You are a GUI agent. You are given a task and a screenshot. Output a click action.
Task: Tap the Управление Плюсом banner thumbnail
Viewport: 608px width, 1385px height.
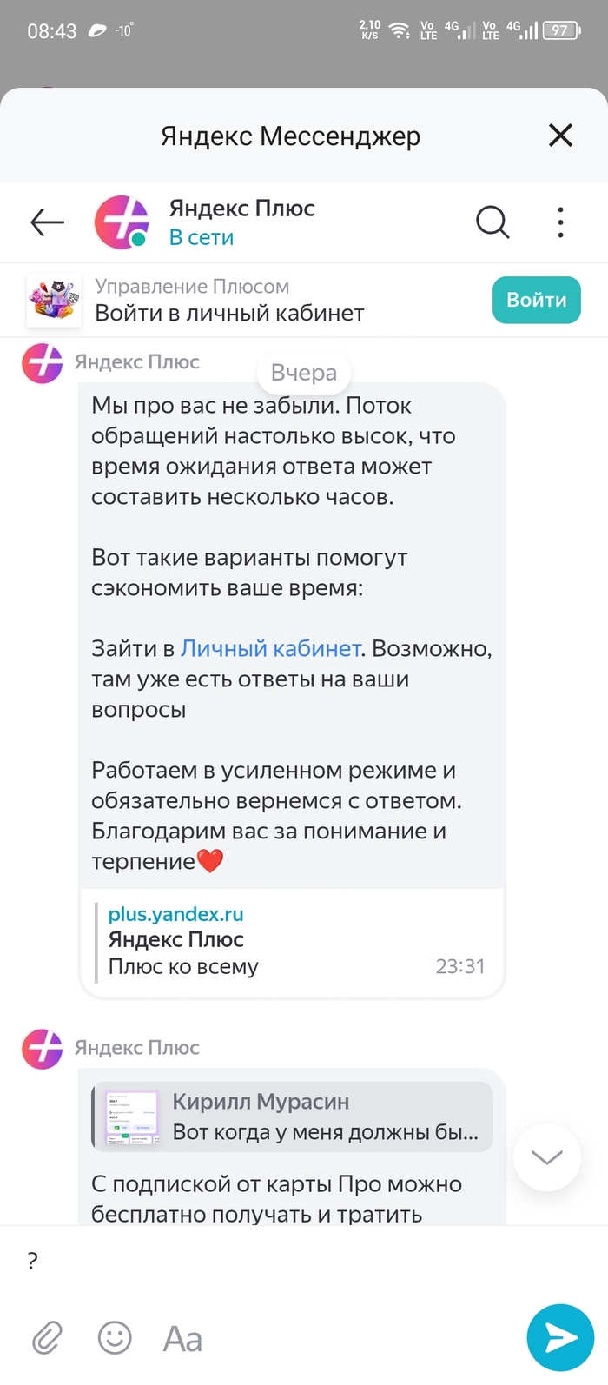click(x=54, y=301)
